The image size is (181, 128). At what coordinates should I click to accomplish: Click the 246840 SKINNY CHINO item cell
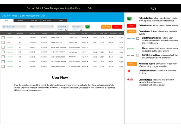[58, 67]
